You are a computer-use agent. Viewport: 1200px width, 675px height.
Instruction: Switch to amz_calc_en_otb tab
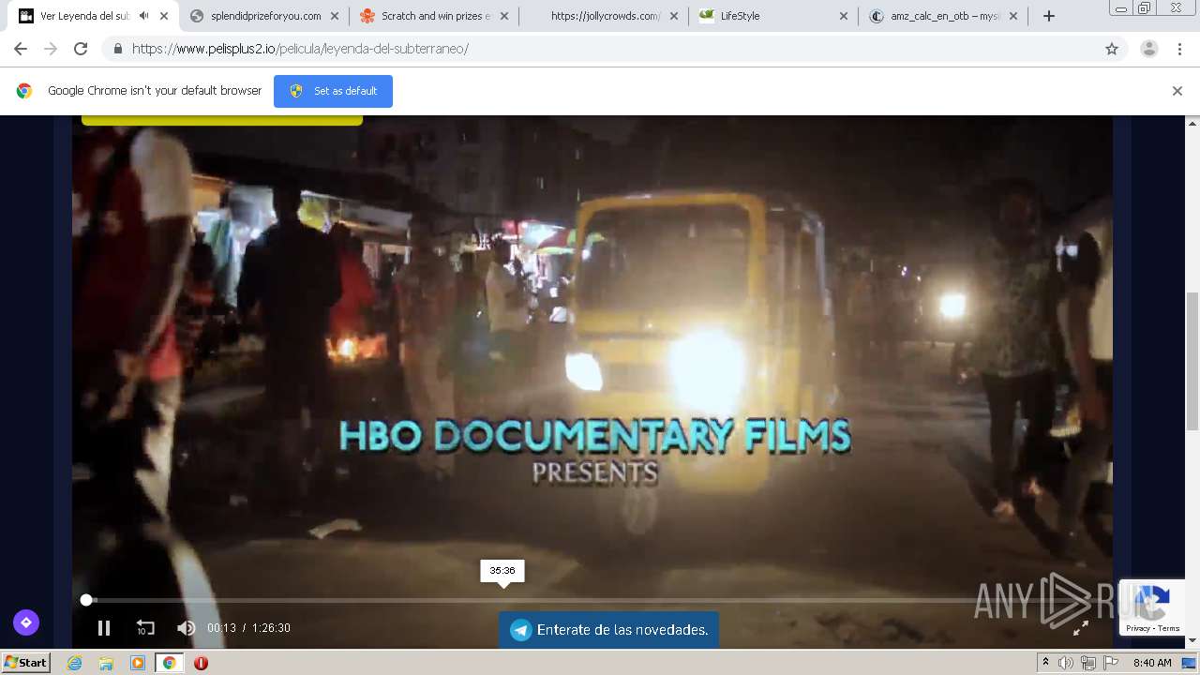tap(945, 16)
